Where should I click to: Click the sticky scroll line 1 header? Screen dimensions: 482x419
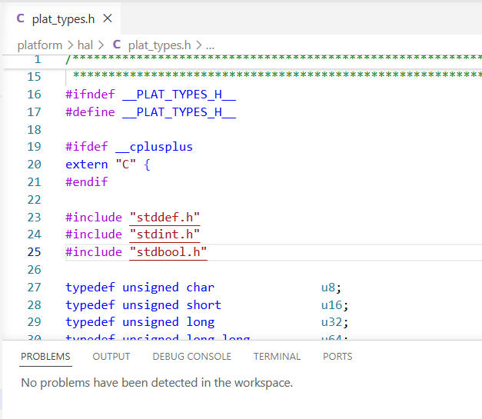pyautogui.click(x=242, y=60)
